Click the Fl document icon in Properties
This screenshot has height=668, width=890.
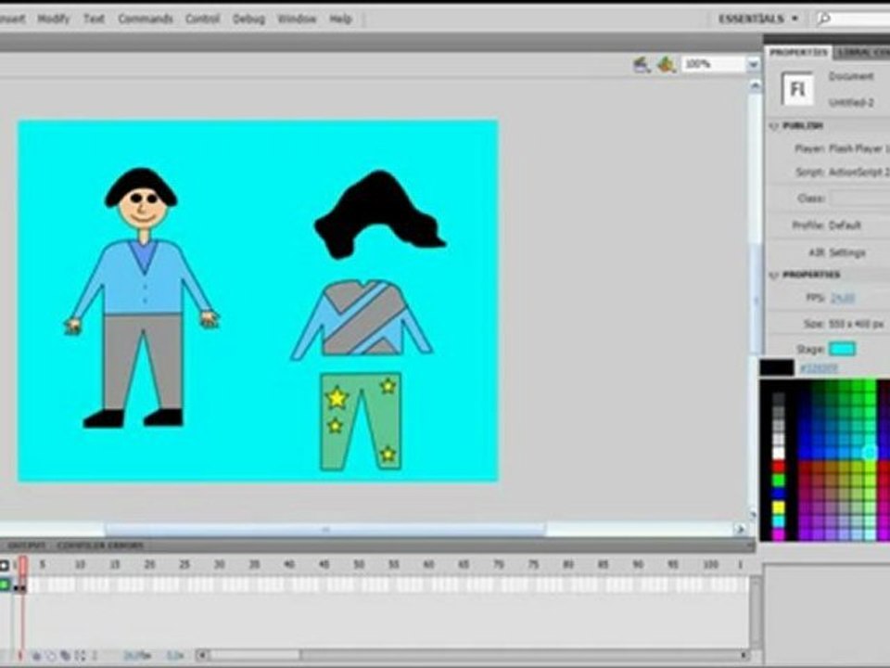coord(797,89)
